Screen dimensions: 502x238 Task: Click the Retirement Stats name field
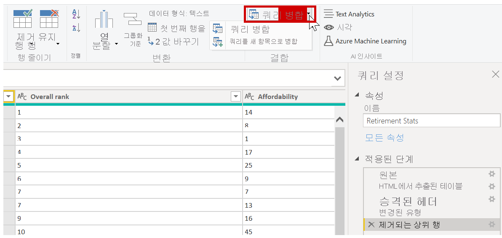pyautogui.click(x=432, y=121)
